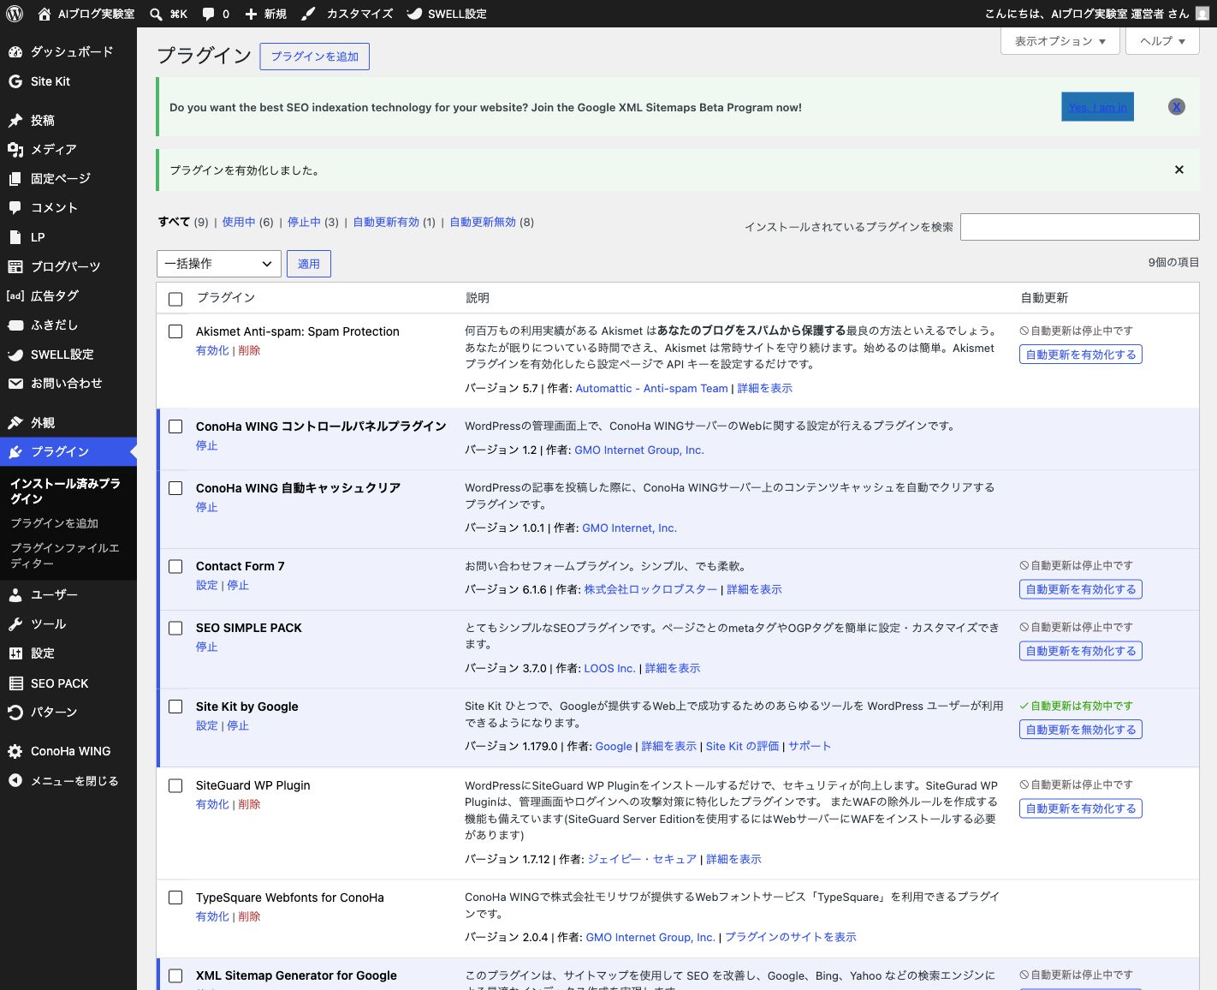Screen dimensions: 1217x990
Task: Check the SEO SIMPLE PACK checkbox
Action: click(x=175, y=628)
